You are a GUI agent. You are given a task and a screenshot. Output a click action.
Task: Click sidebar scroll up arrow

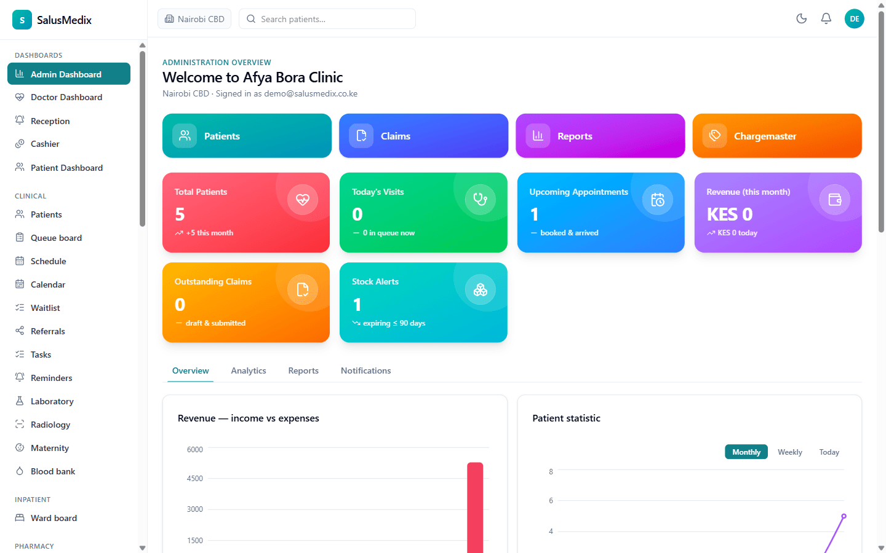[142, 45]
